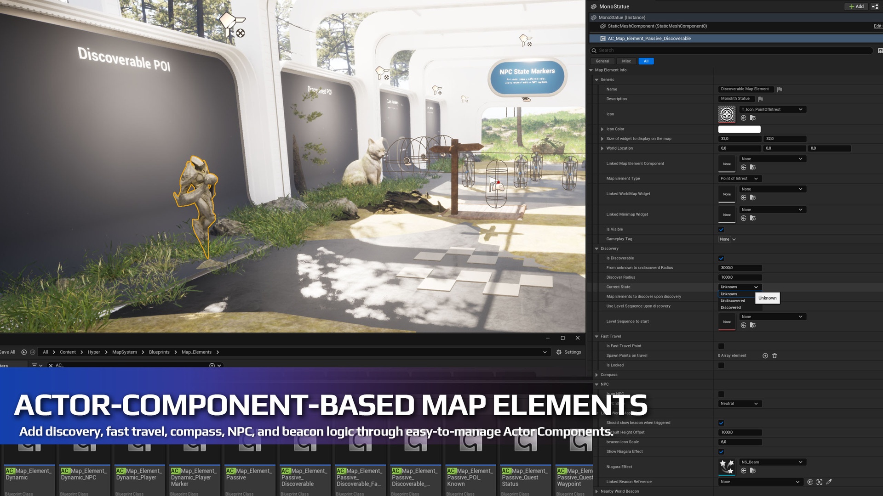Switch to the Misc filter tab

pos(626,61)
